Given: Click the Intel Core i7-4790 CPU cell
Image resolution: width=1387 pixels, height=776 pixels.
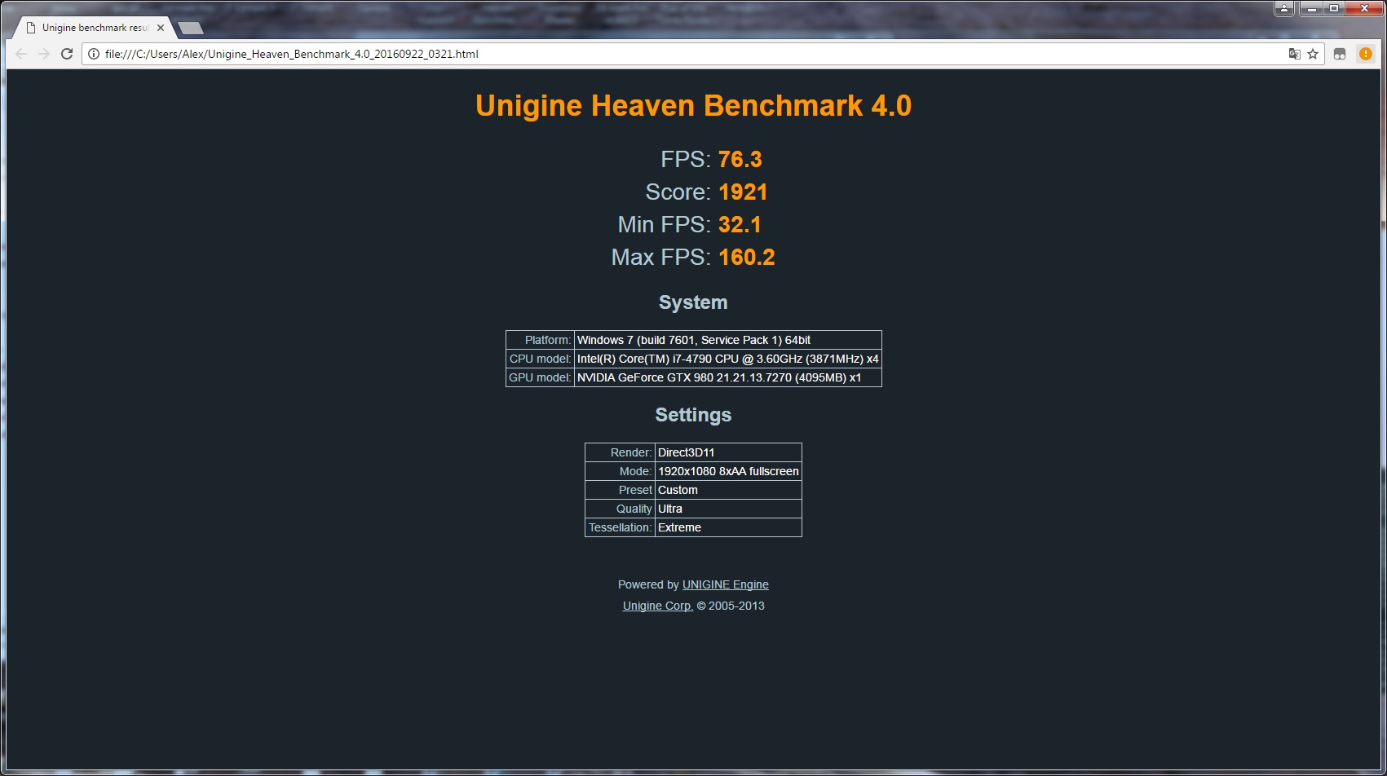Looking at the screenshot, I should pos(727,359).
